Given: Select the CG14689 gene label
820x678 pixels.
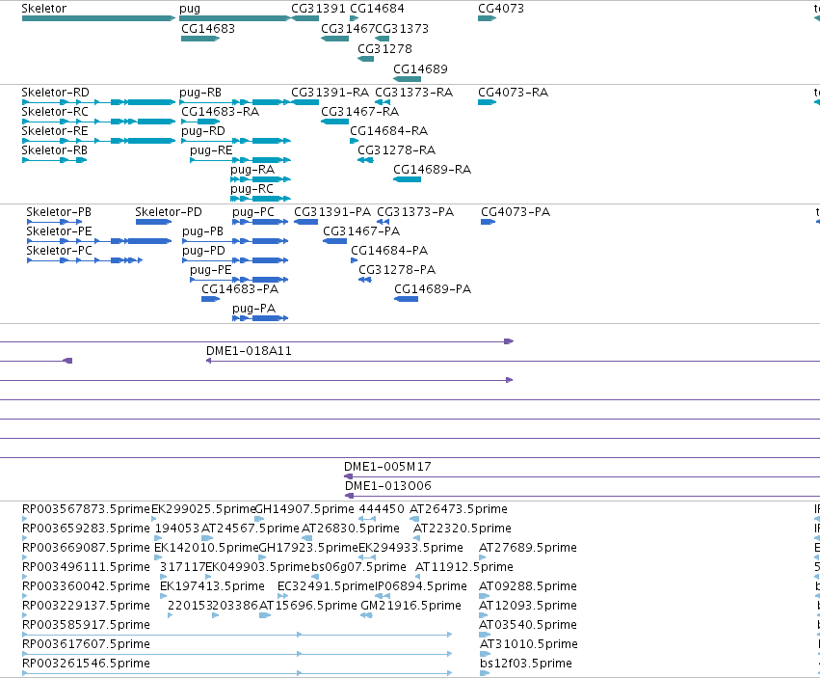Looking at the screenshot, I should 420,69.
